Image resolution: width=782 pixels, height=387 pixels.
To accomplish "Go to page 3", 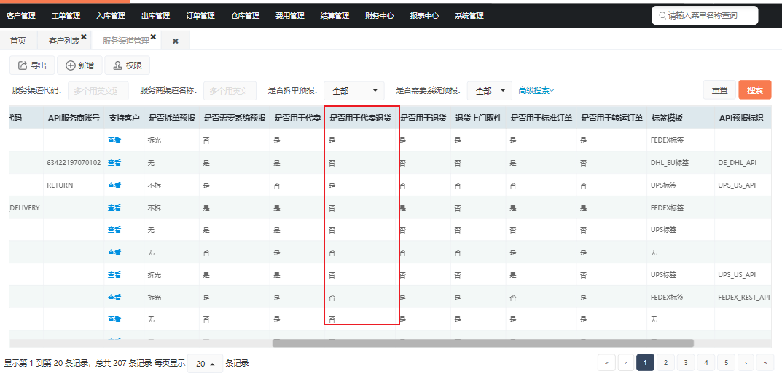I will click(686, 363).
